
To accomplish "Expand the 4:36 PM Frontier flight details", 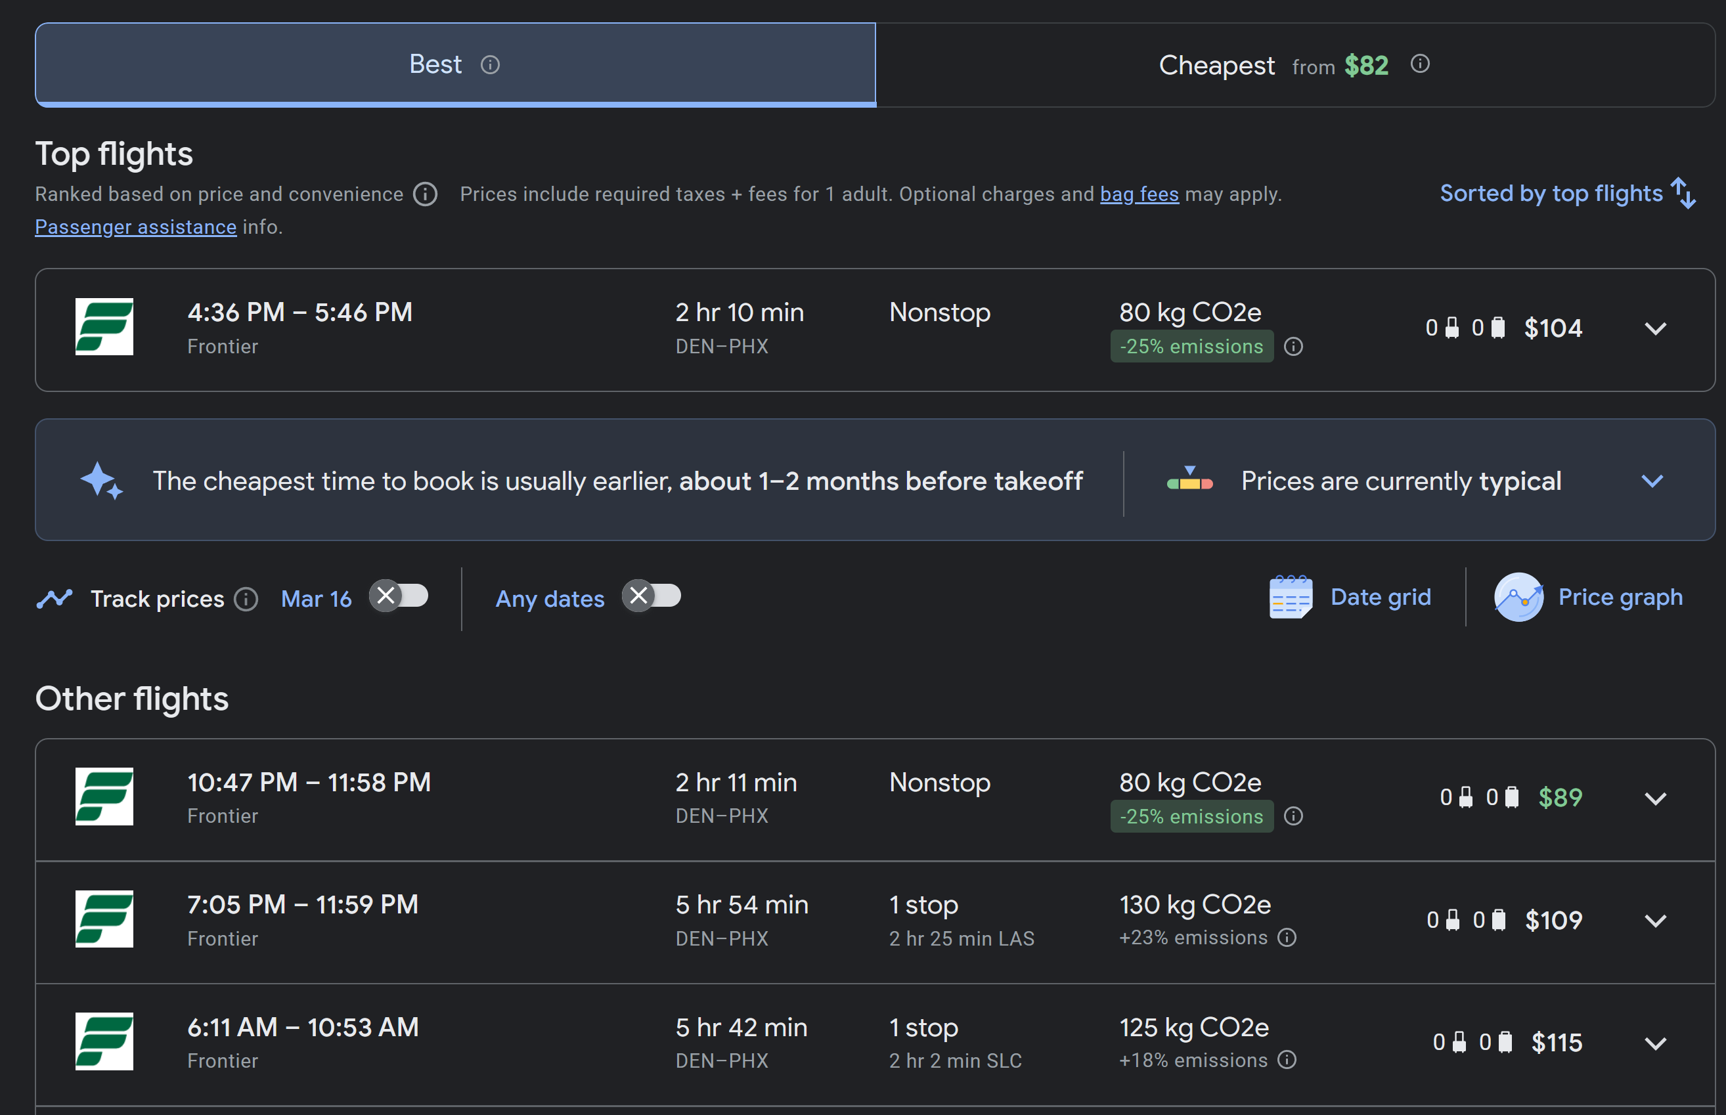I will point(1655,329).
